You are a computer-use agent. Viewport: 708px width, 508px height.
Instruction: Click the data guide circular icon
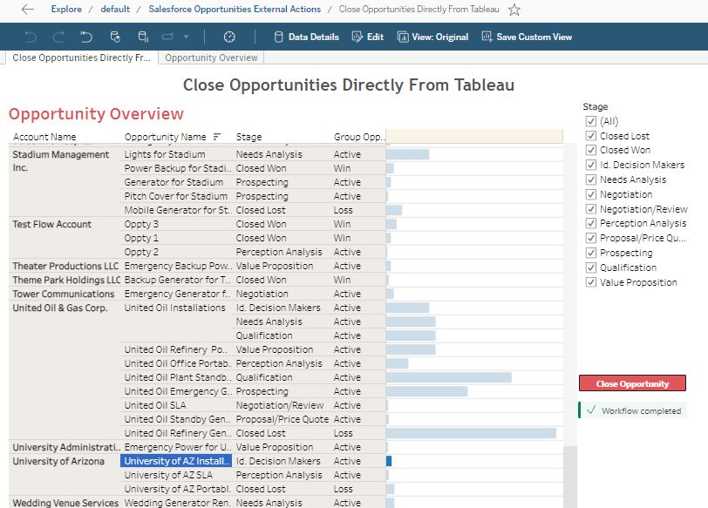(229, 37)
